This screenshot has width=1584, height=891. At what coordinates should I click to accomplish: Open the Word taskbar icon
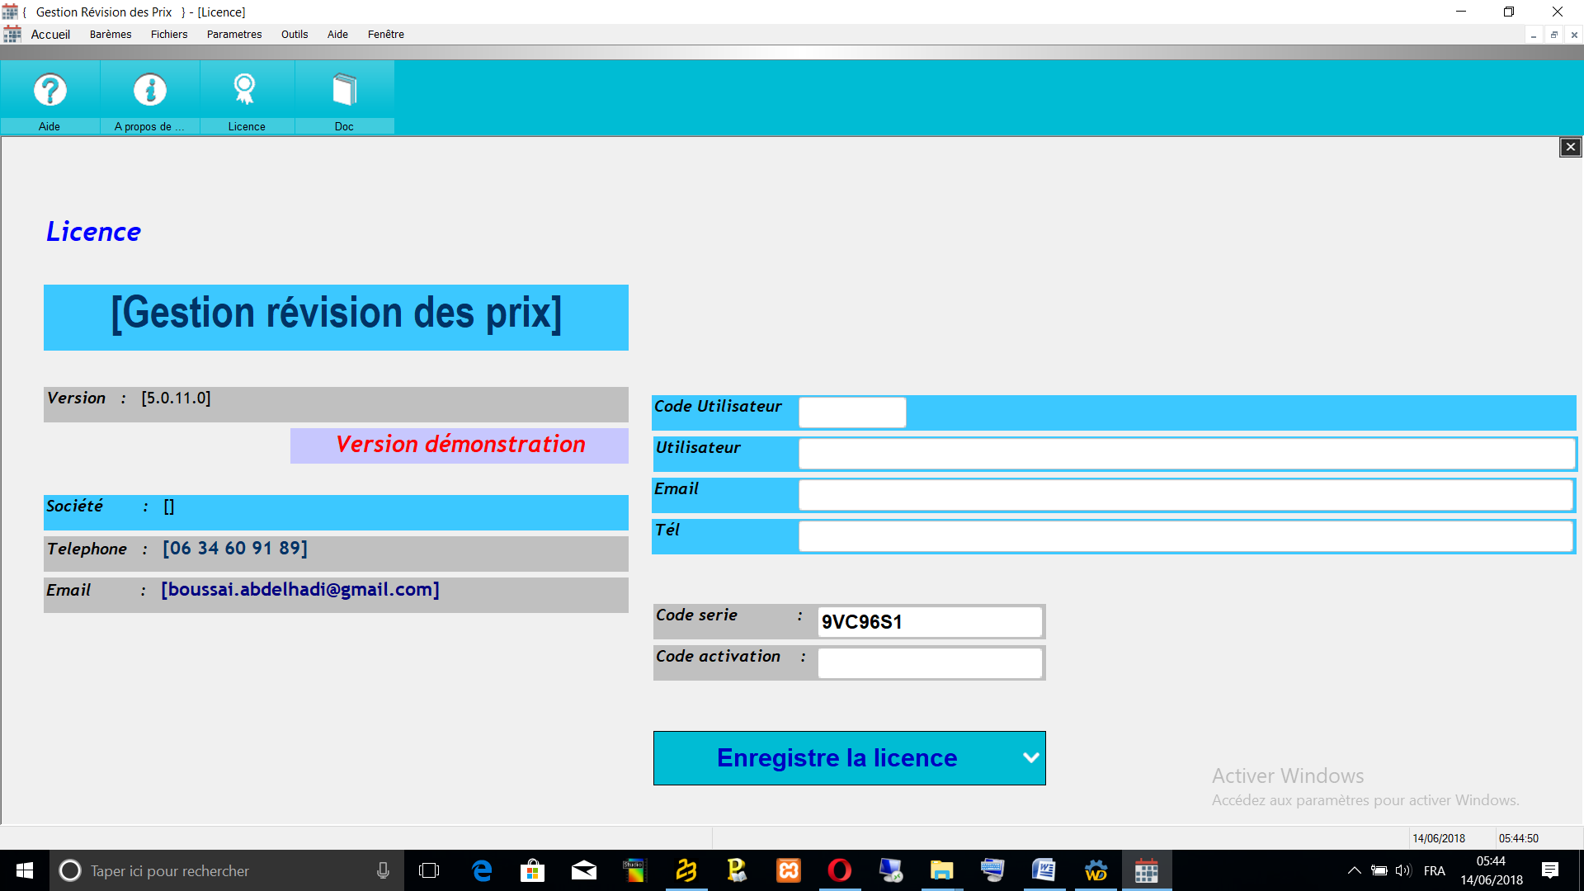(x=1044, y=870)
